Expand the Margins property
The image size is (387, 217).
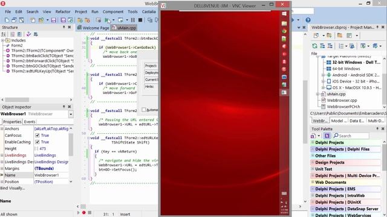click(2, 169)
